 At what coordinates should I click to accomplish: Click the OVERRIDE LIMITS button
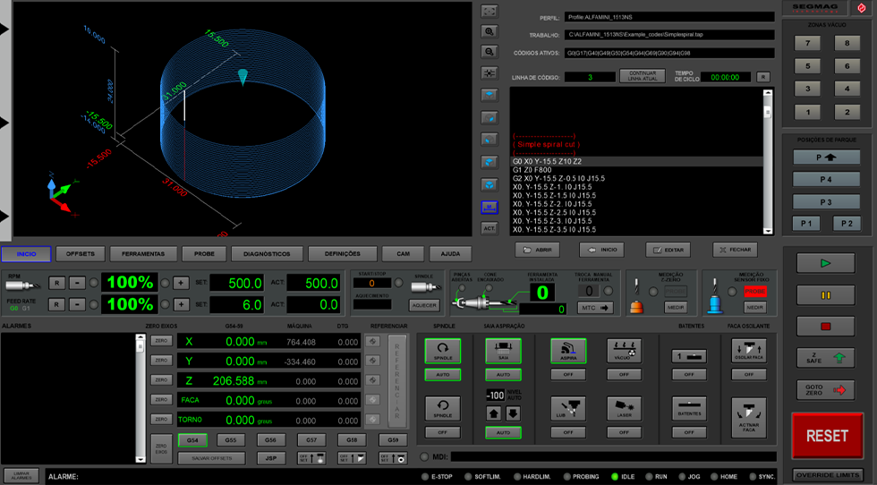827,475
